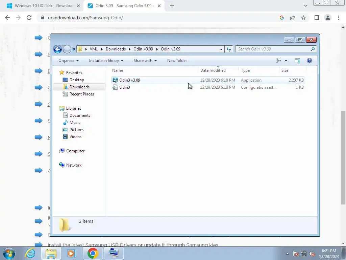Screen dimensions: 346x260
Task: Select the Odin3 v3.09 application file
Action: coord(208,80)
